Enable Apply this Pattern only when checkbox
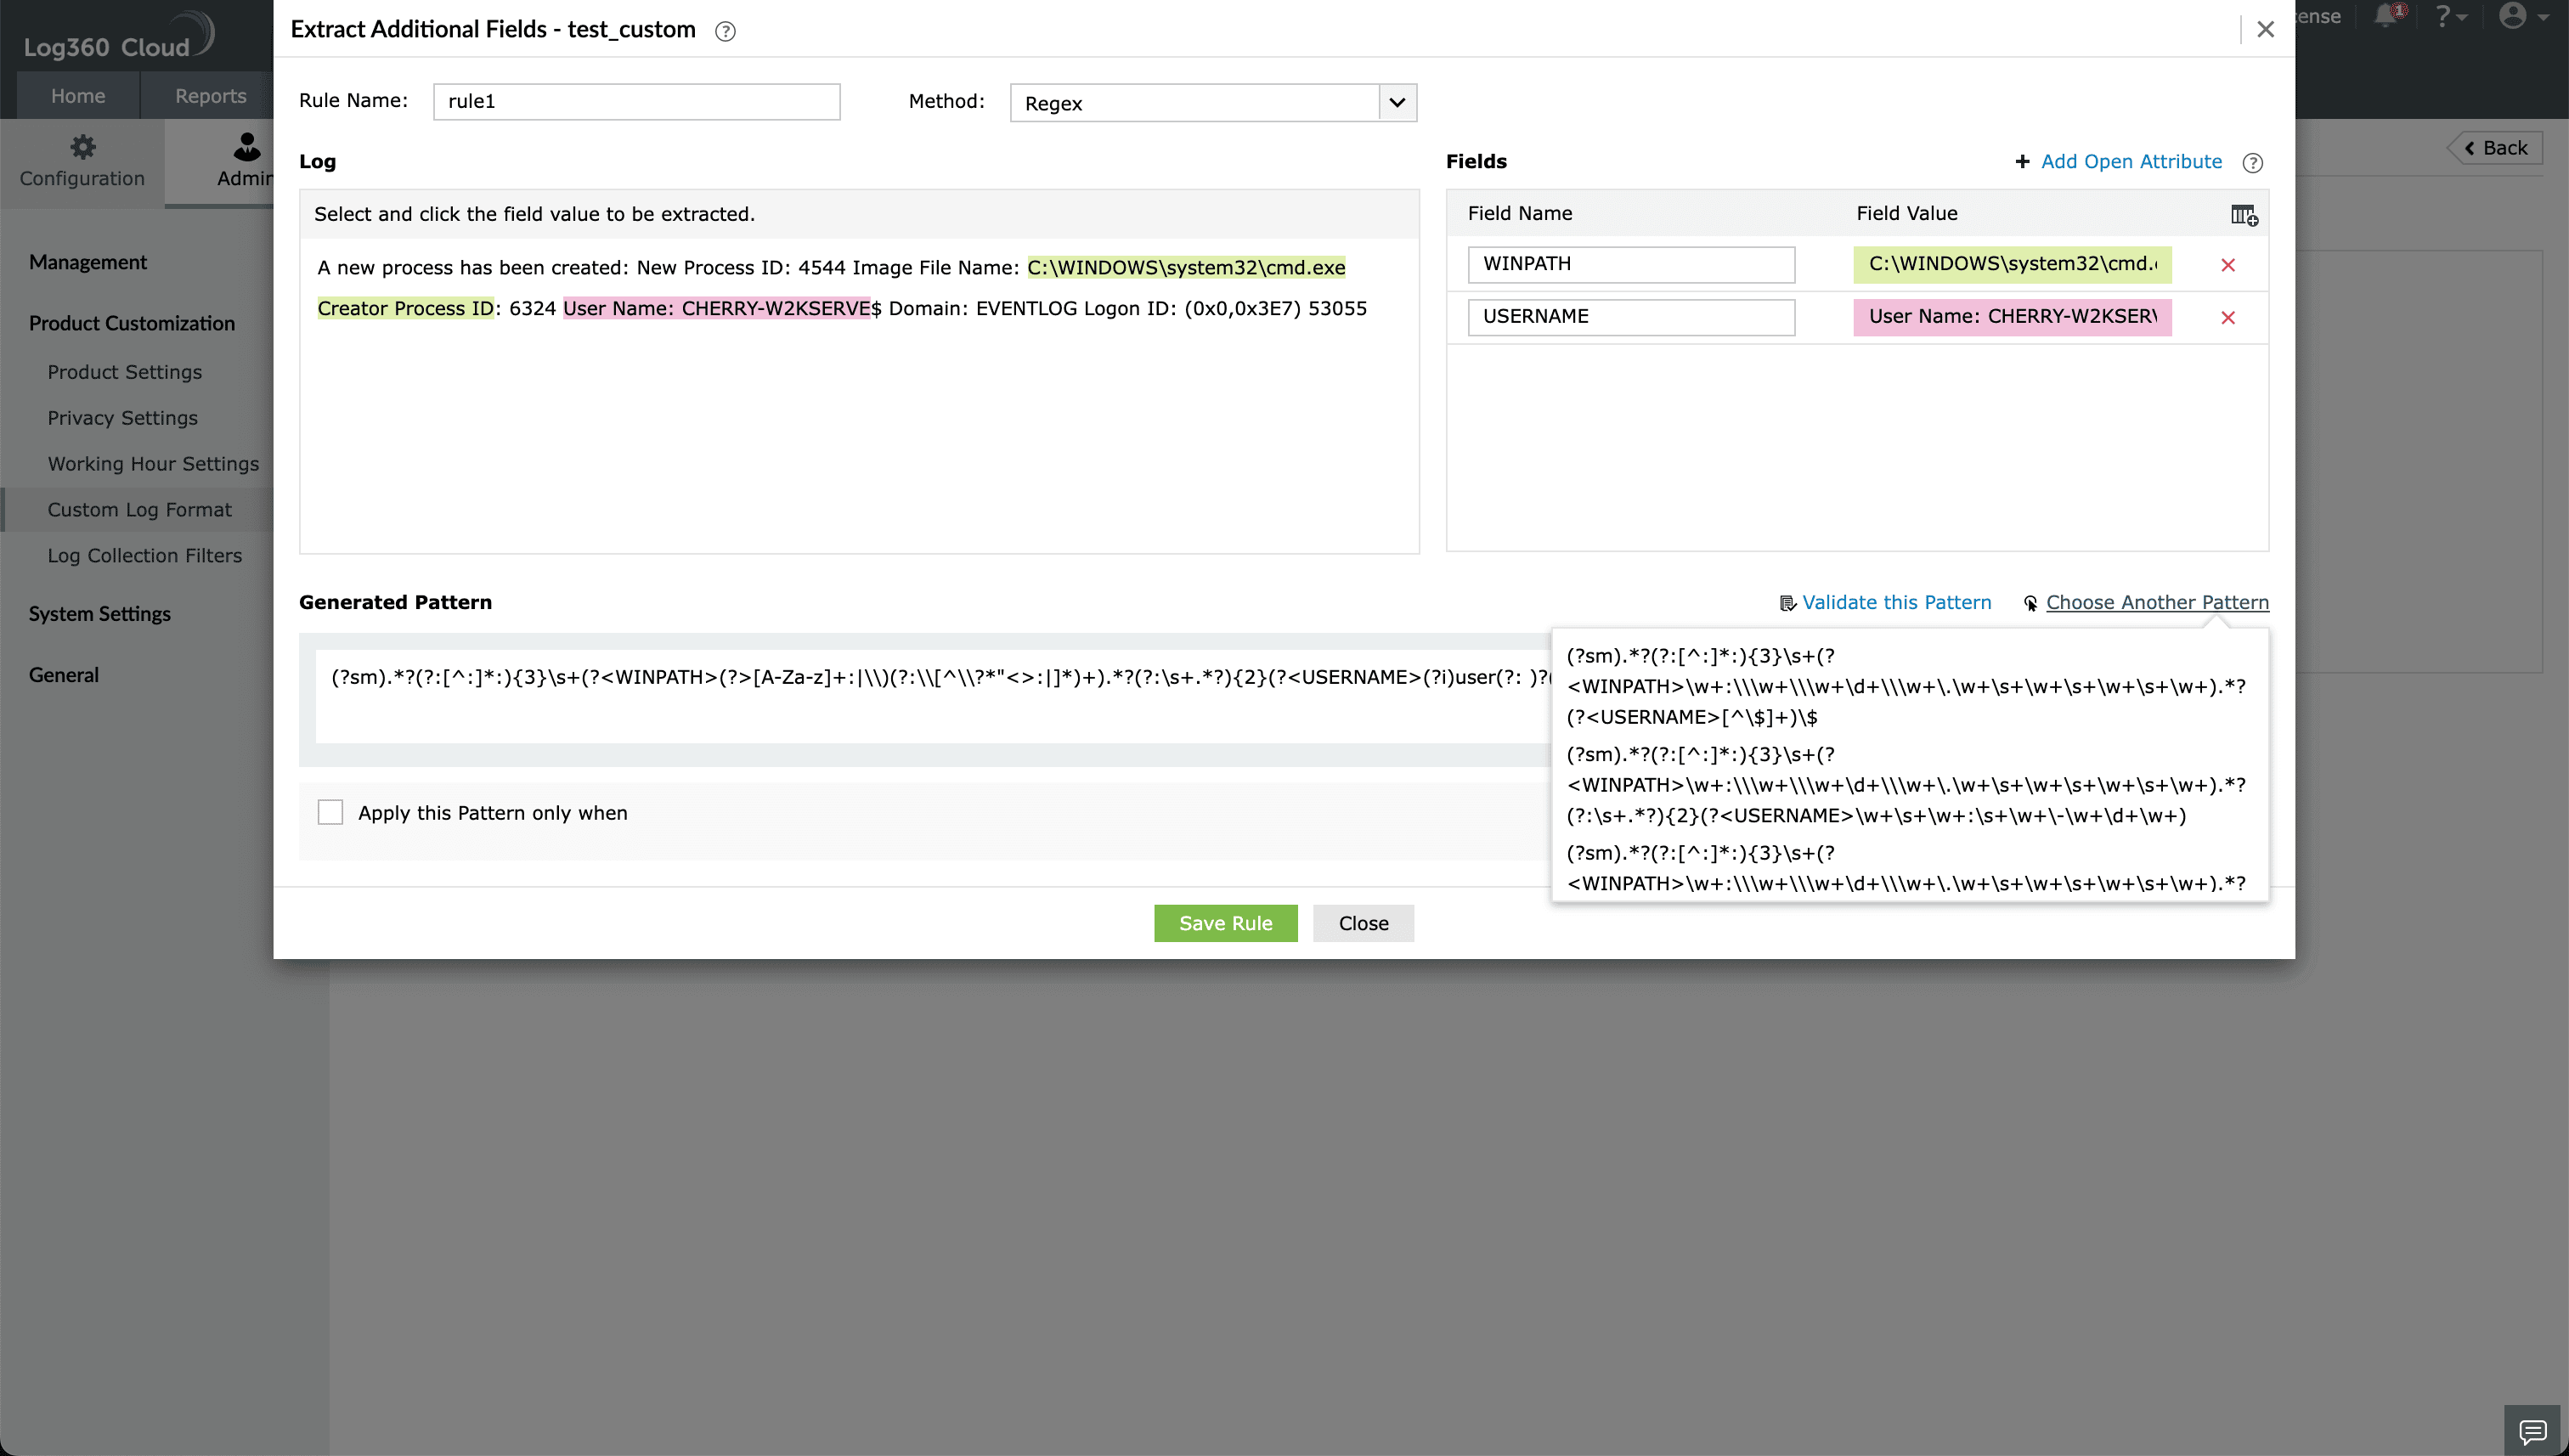The width and height of the screenshot is (2569, 1456). 330,812
